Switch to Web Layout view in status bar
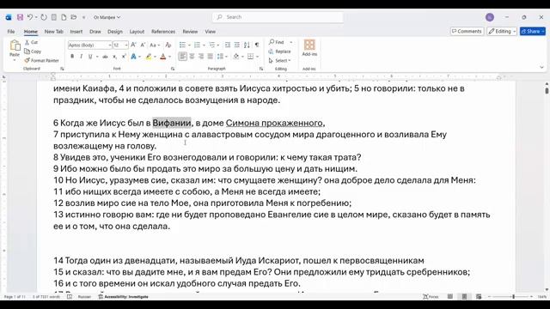The height and width of the screenshot is (309, 550). pyautogui.click(x=479, y=297)
